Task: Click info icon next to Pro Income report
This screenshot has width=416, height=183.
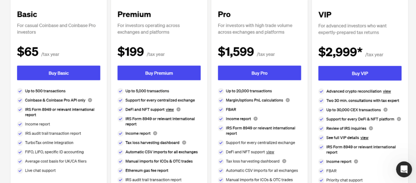Action: (x=256, y=119)
